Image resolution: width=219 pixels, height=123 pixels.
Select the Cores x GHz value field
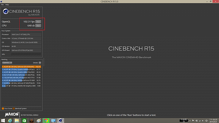[x=26, y=38]
